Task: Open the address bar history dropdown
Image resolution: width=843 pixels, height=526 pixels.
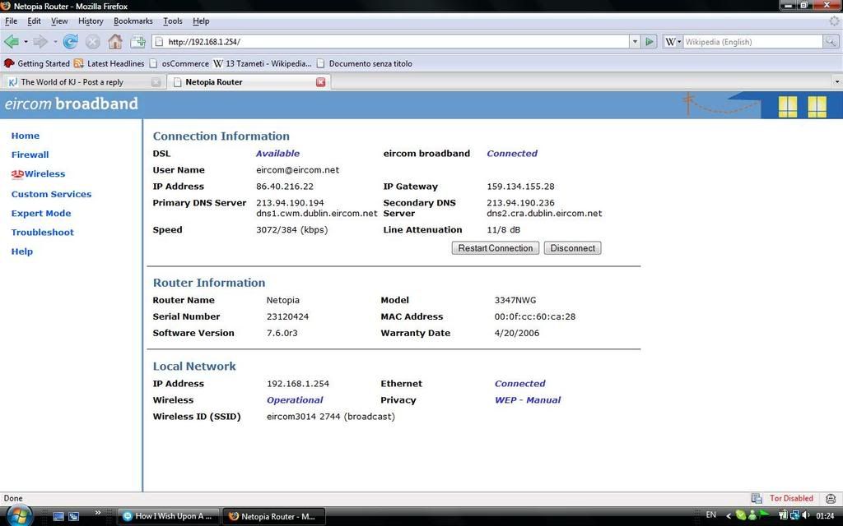Action: (635, 41)
